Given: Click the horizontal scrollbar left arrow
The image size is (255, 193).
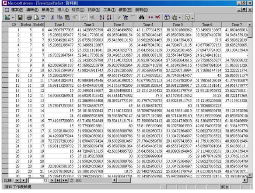Looking at the screenshot, I should coord(115,180).
